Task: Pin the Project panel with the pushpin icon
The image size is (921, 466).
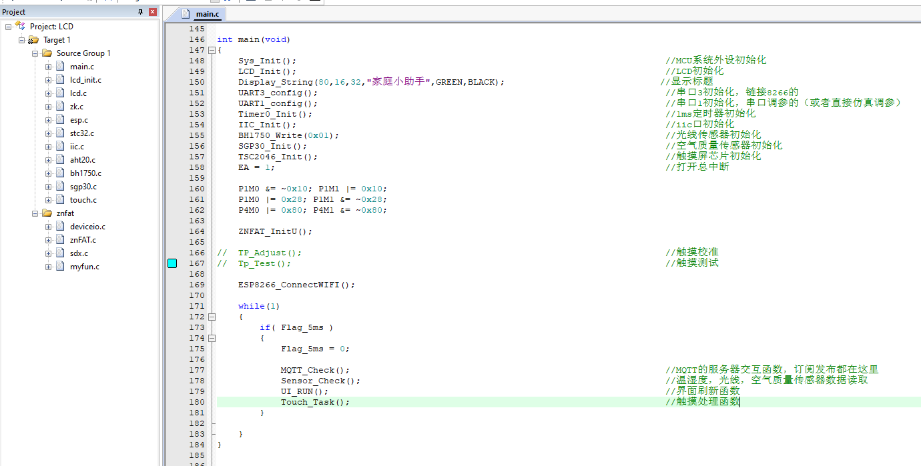Action: [x=140, y=12]
